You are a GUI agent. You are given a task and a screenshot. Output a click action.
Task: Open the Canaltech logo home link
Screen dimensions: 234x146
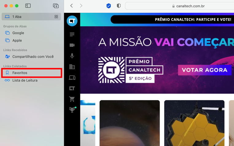click(x=72, y=21)
